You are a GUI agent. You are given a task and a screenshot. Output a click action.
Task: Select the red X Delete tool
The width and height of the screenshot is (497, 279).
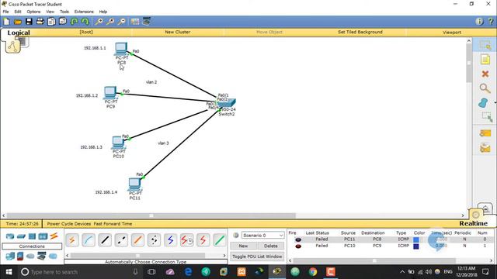pos(485,74)
